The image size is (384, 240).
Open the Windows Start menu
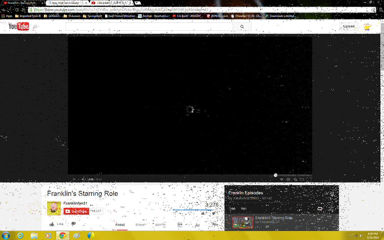(6, 236)
